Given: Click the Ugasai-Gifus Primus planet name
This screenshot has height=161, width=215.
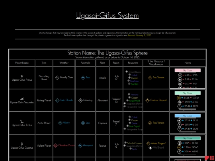Looking at the screenshot, I should click(x=22, y=80).
